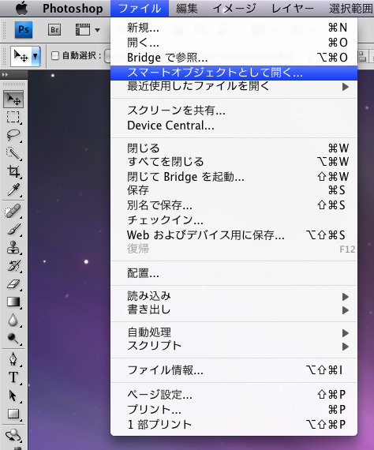
Task: Expand the スクリプト submenu
Action: [234, 346]
